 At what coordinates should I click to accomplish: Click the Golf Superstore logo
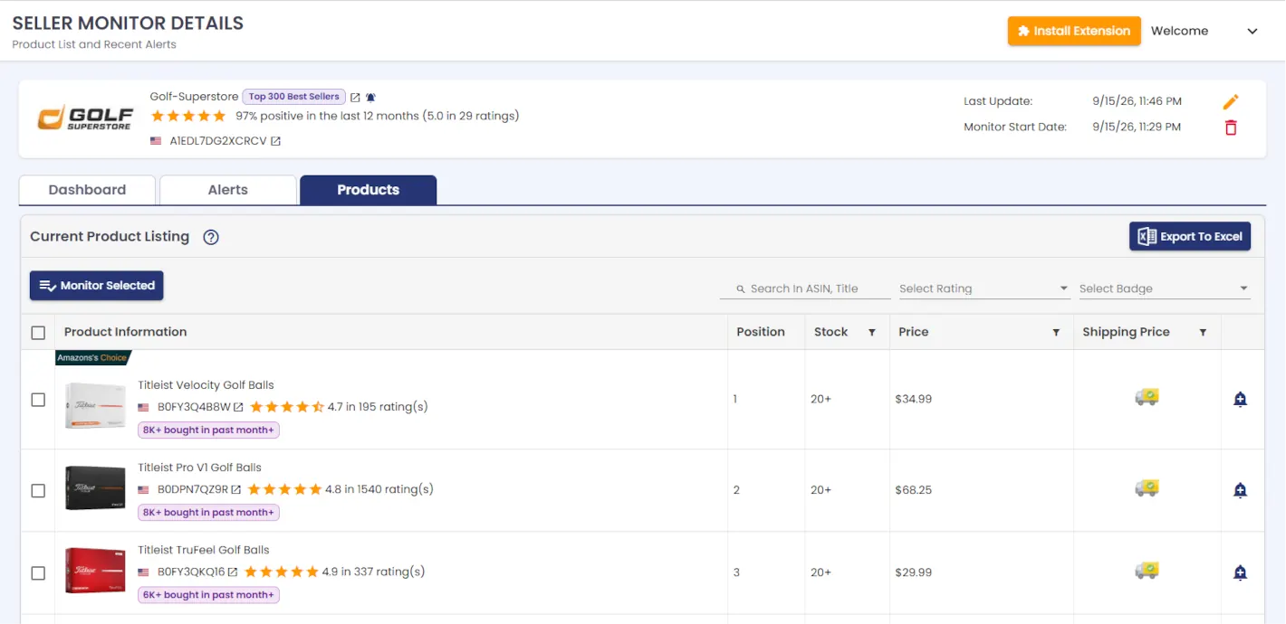tap(85, 118)
